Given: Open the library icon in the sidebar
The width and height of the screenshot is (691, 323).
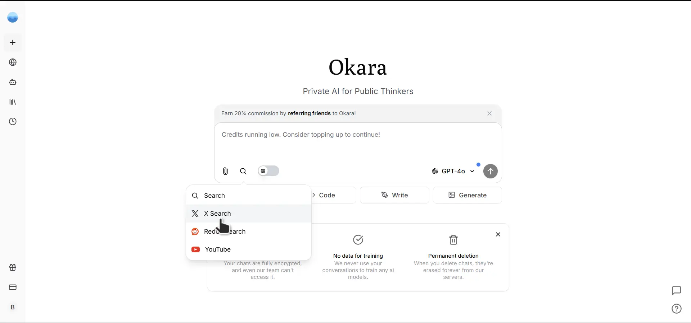Looking at the screenshot, I should pyautogui.click(x=13, y=102).
